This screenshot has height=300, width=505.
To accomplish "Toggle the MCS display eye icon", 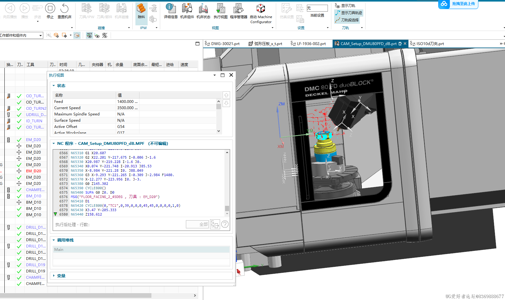I will click(x=89, y=35).
